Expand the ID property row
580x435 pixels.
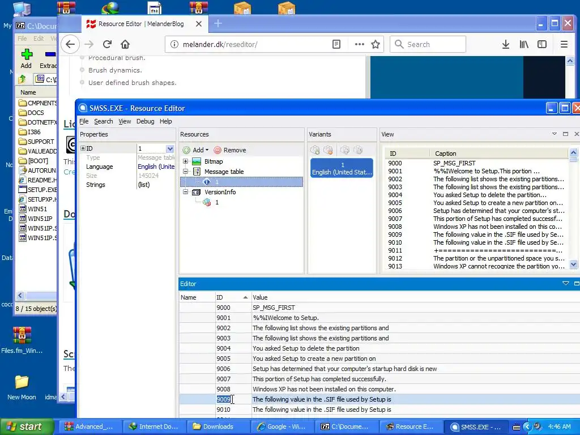point(83,148)
